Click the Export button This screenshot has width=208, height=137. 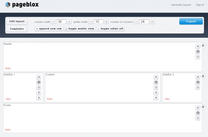[191, 21]
